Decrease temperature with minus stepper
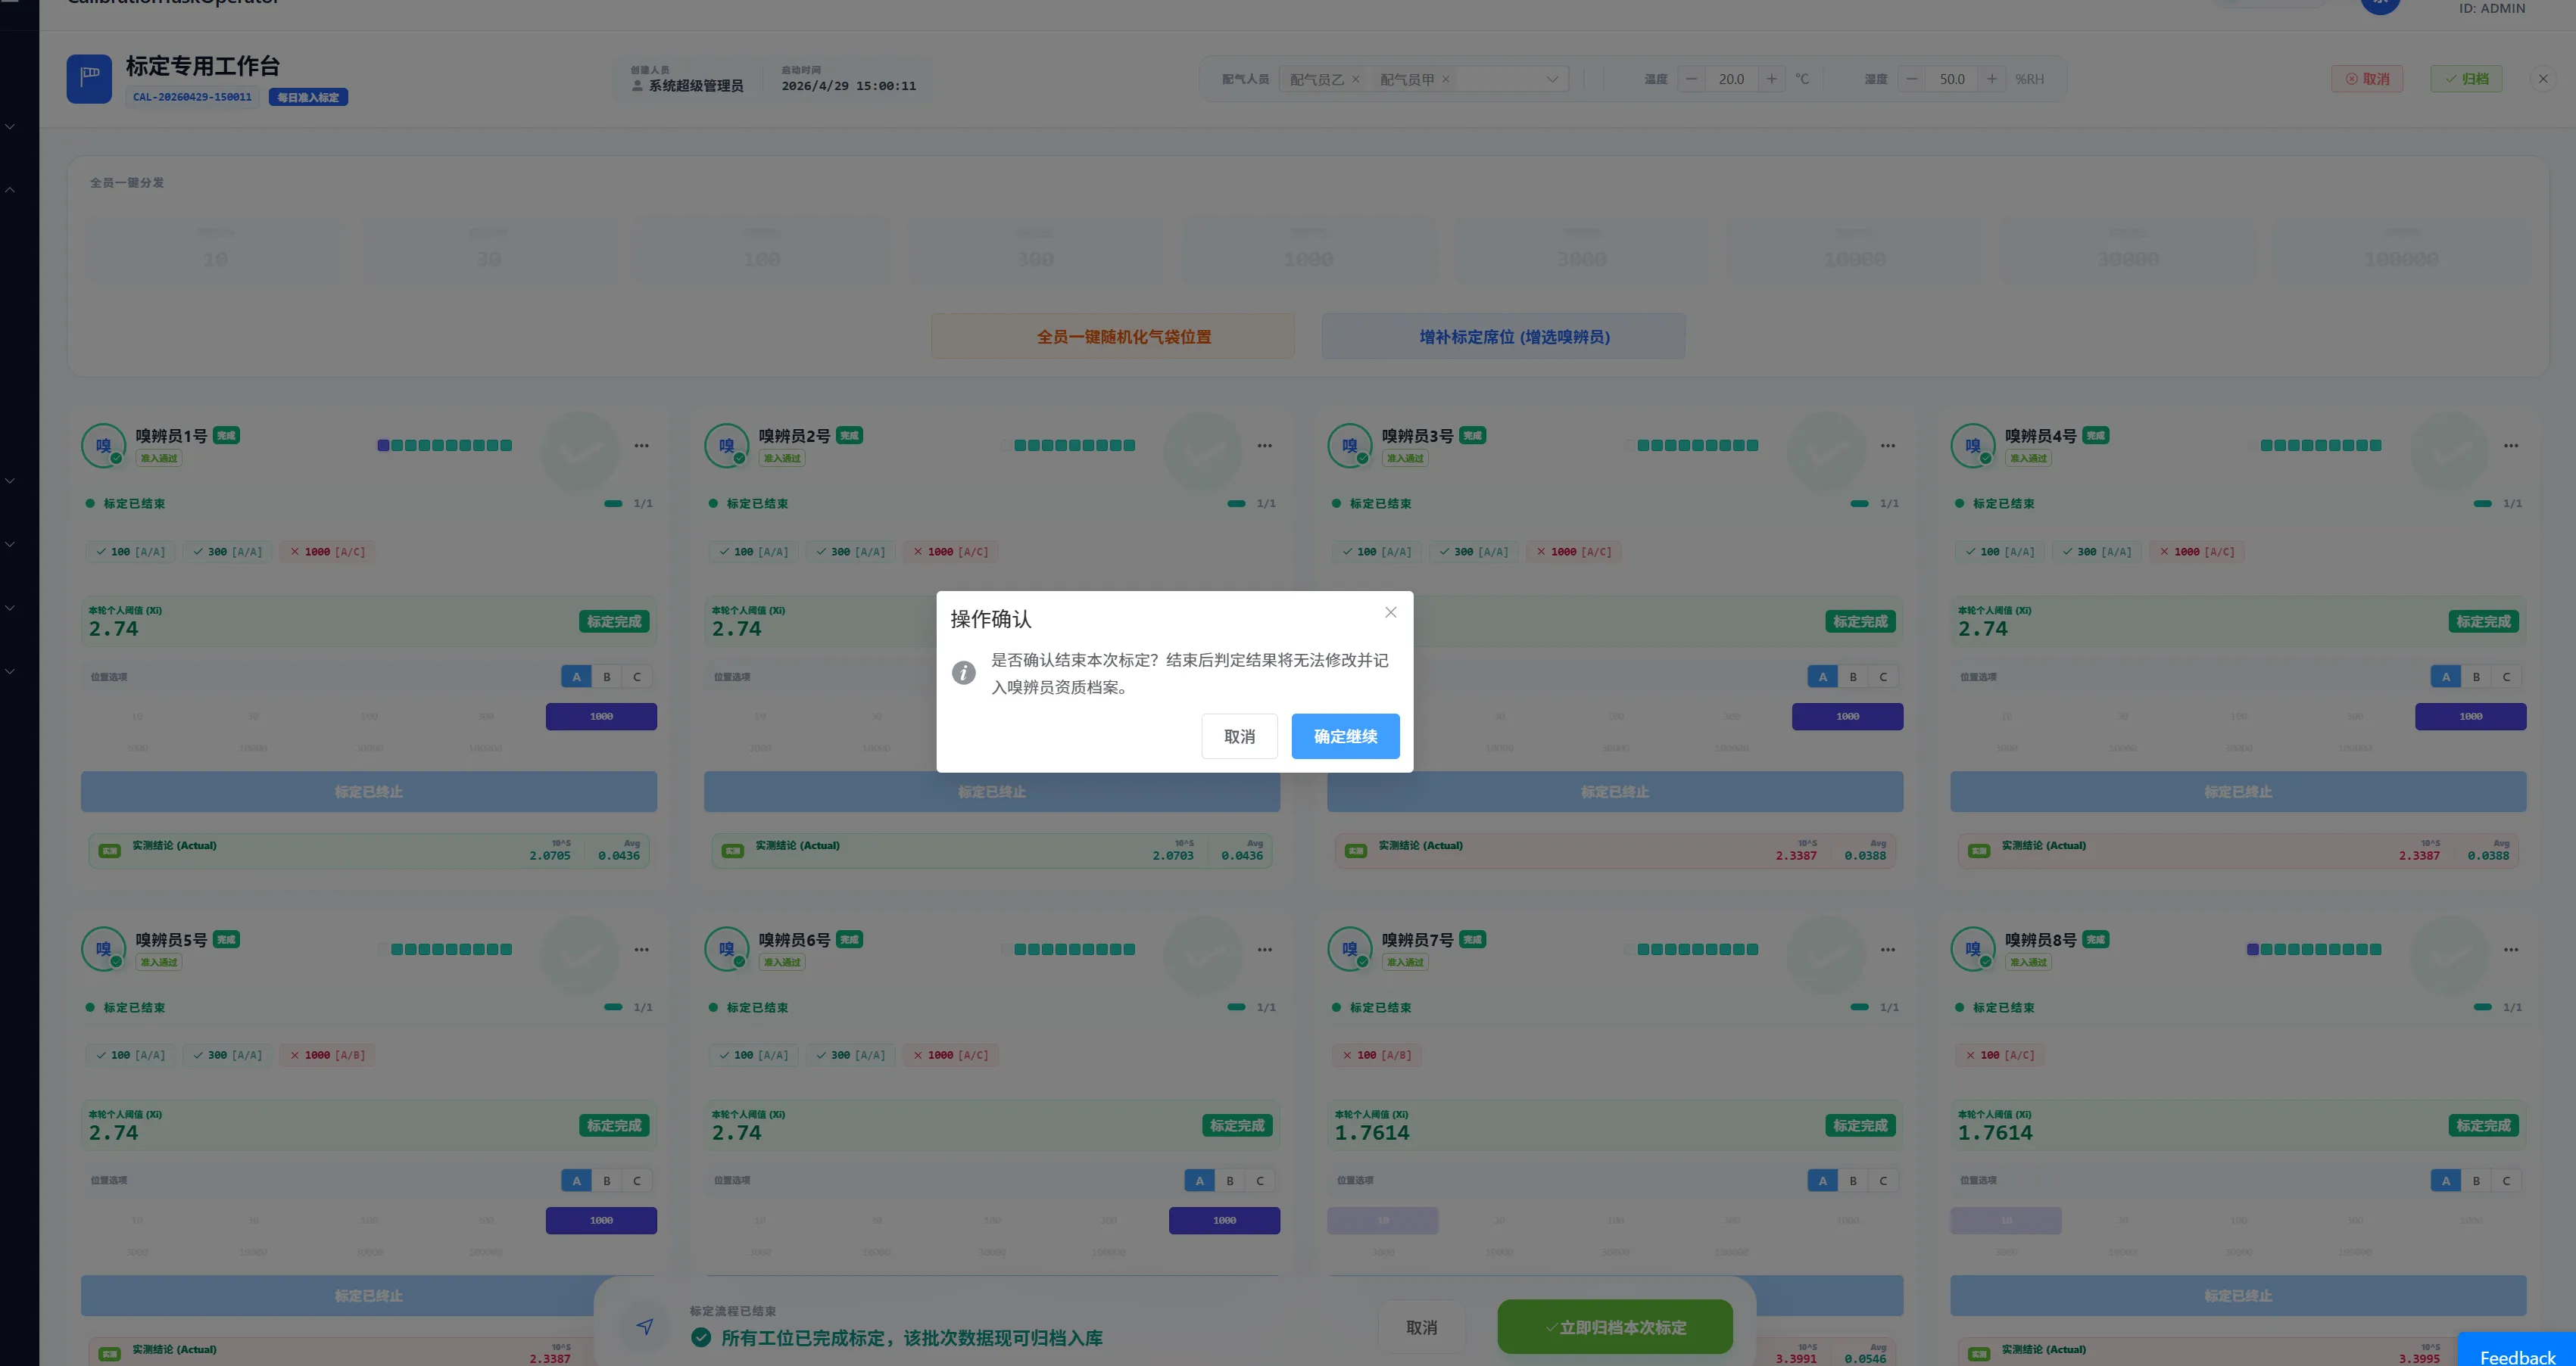Image resolution: width=2576 pixels, height=1366 pixels. tap(1691, 79)
